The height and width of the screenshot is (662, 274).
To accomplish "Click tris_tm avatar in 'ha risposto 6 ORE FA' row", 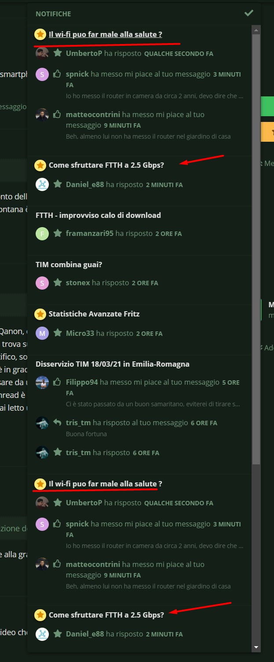I will coord(42,453).
